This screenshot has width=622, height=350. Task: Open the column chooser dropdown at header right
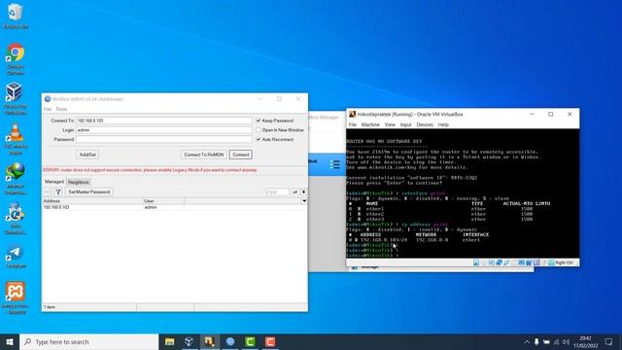point(304,201)
